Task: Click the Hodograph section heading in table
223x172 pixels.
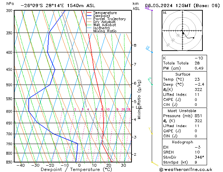Action: 183,142
